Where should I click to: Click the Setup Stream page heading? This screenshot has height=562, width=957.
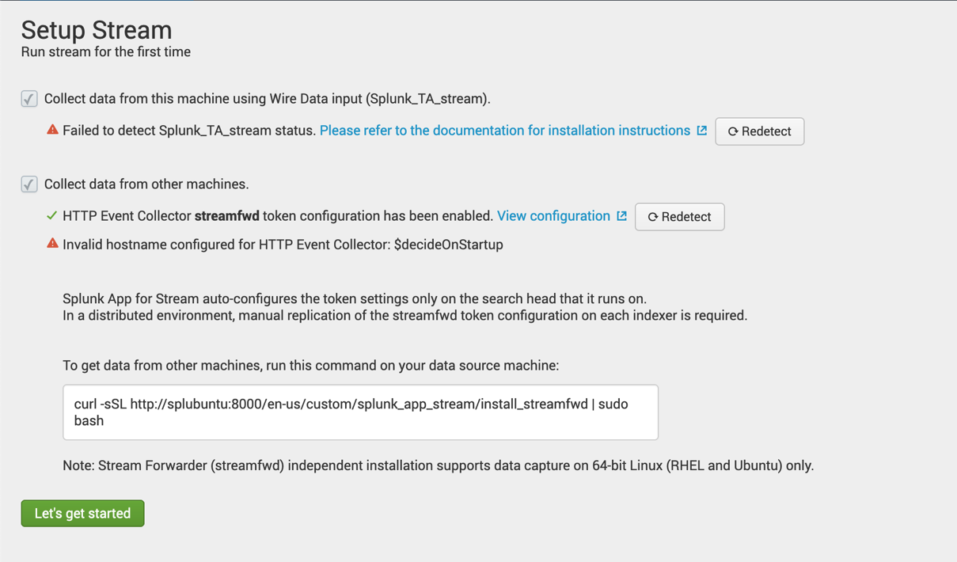click(x=97, y=30)
